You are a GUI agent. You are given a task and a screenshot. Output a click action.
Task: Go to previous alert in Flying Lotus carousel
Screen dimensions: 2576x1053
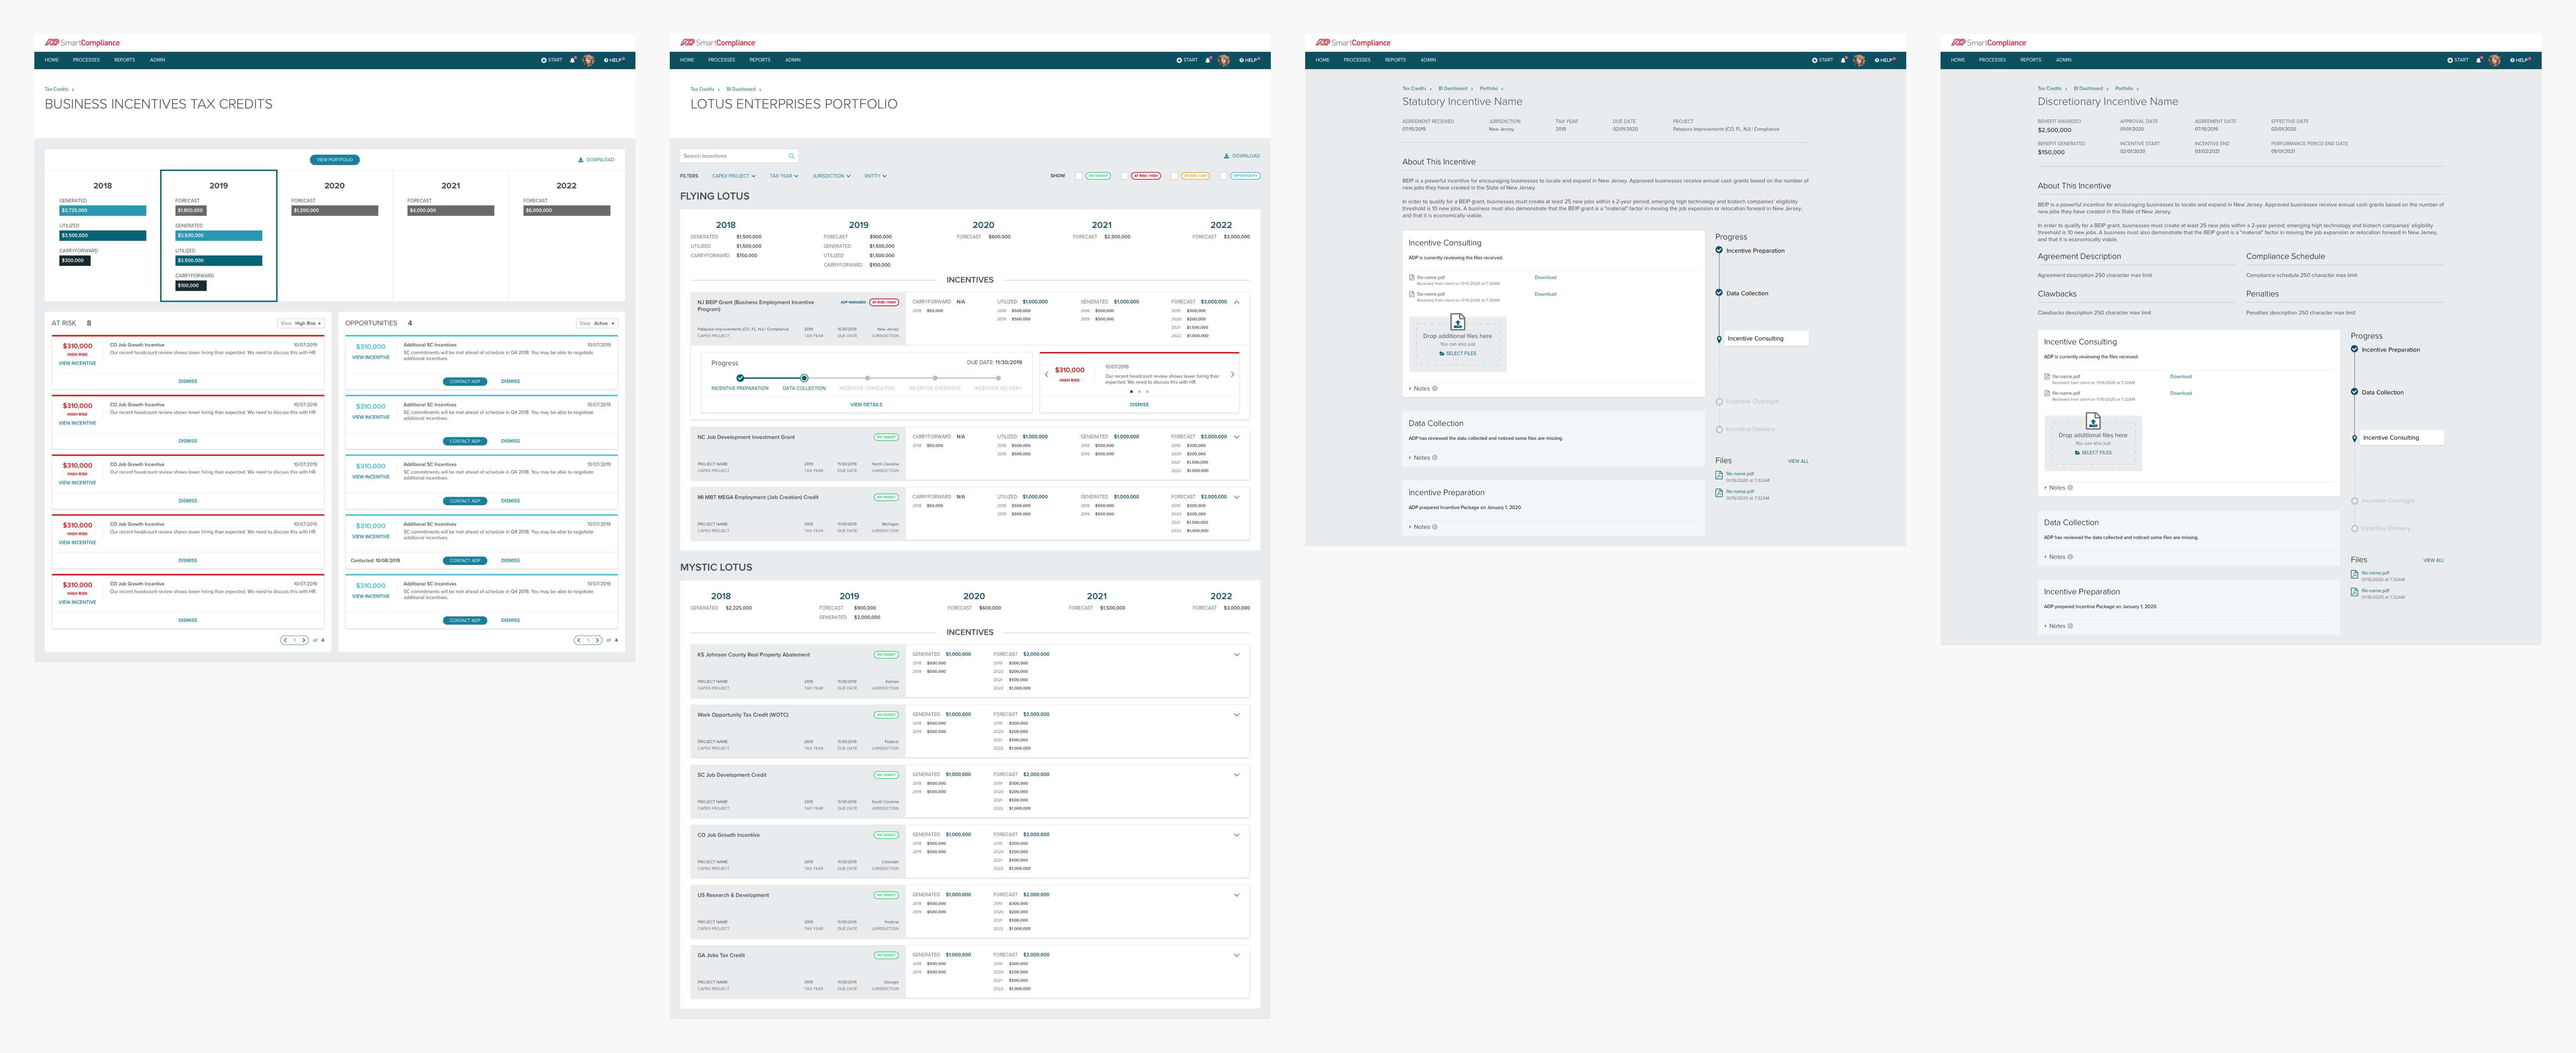click(x=1047, y=374)
